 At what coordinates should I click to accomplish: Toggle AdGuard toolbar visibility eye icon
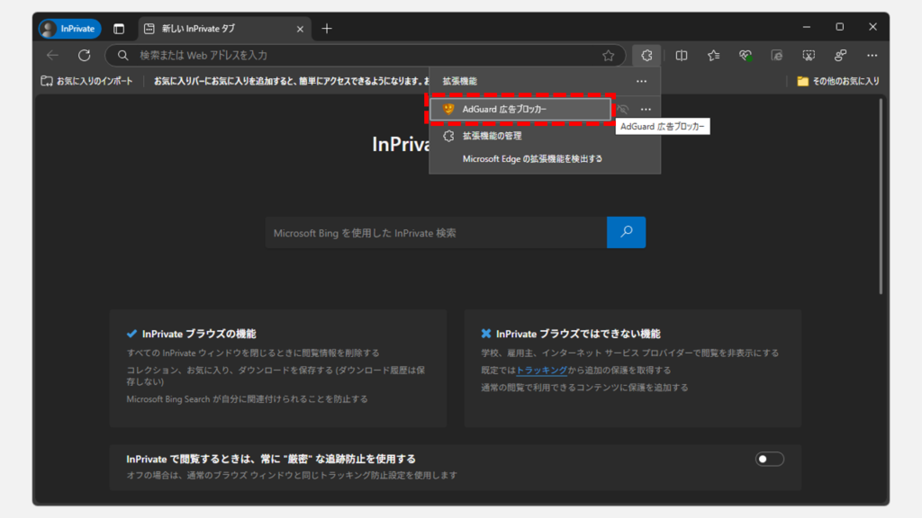tap(622, 109)
